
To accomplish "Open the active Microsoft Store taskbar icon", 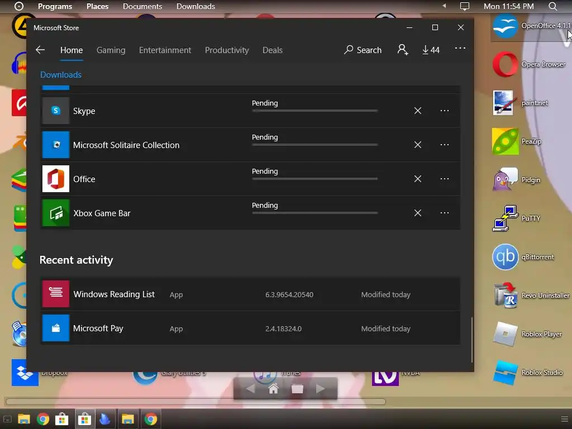I will [x=85, y=419].
